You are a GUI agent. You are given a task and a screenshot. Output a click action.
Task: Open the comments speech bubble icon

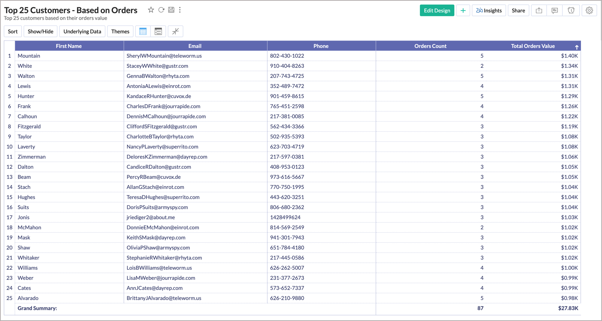point(555,10)
